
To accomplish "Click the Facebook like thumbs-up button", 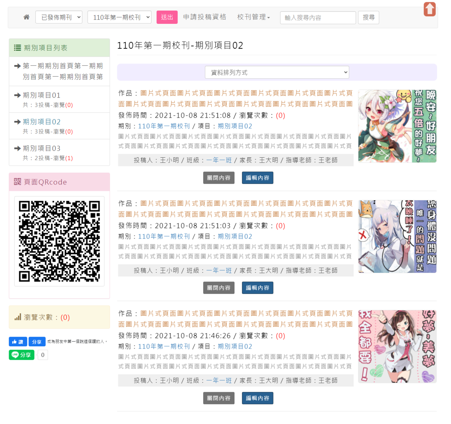I will pos(18,342).
